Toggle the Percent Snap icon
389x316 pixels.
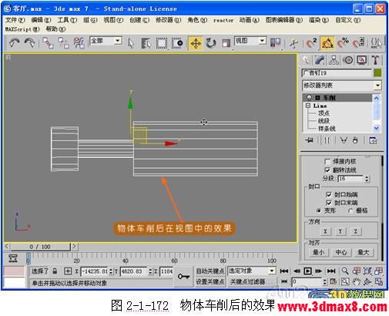[x=343, y=43]
